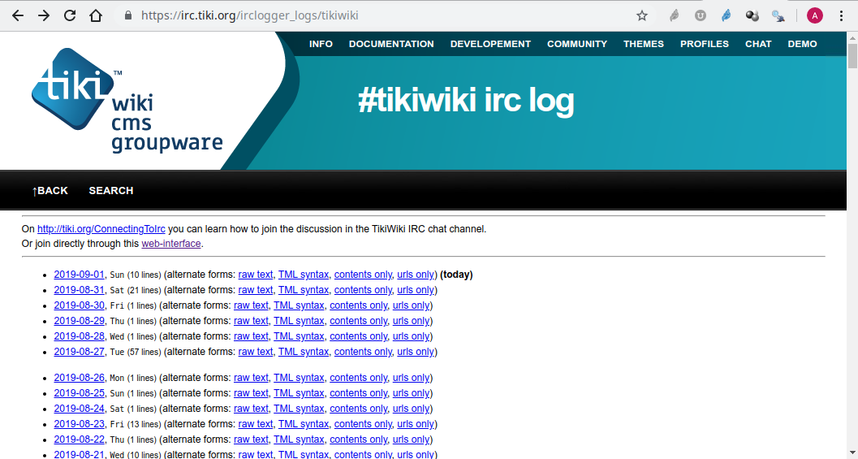Image resolution: width=858 pixels, height=459 pixels.
Task: Open the 2019-08-24 log
Action: [x=79, y=408]
